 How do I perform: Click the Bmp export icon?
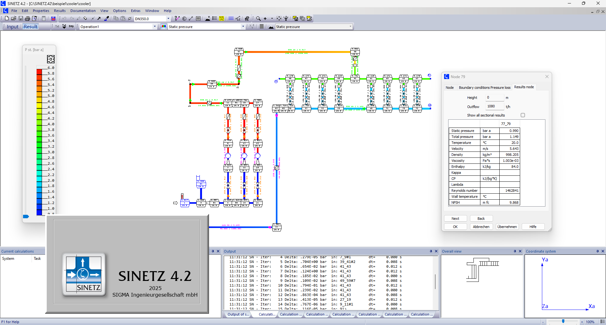pos(71,26)
